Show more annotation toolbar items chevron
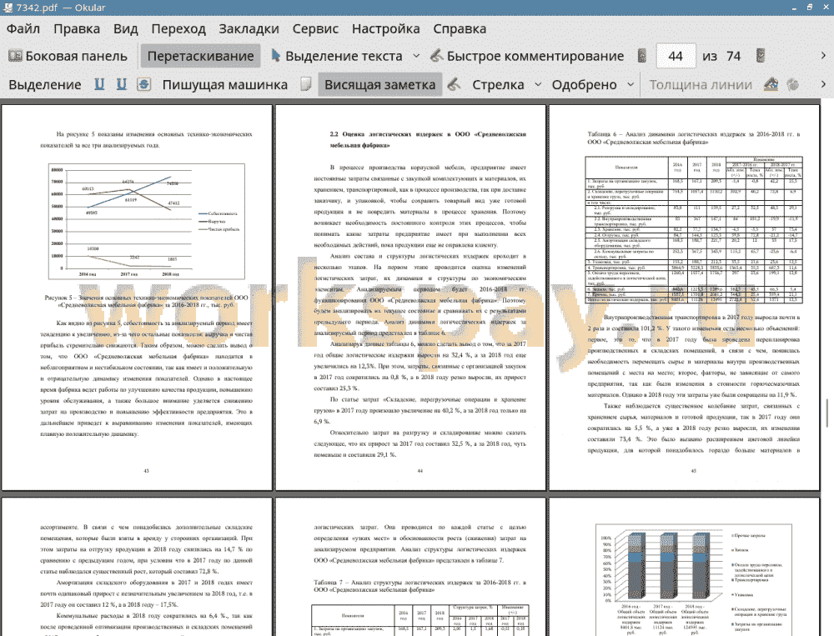The width and height of the screenshot is (834, 636). pyautogui.click(x=823, y=84)
